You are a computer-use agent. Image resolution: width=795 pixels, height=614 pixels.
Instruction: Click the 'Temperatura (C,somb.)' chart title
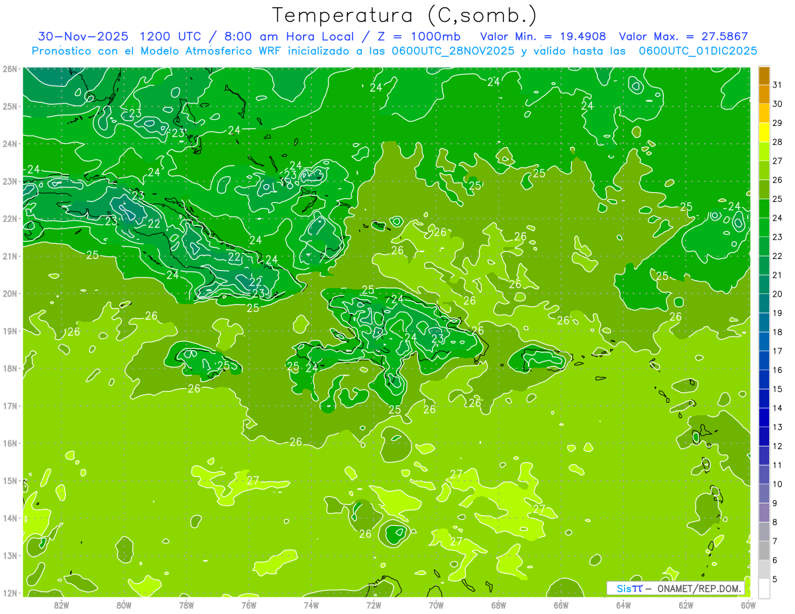(x=405, y=15)
